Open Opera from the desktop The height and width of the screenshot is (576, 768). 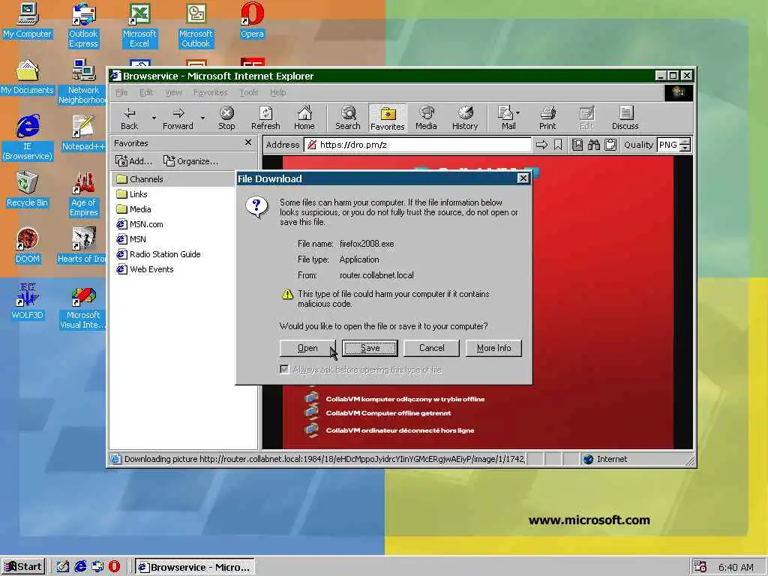coord(252,20)
